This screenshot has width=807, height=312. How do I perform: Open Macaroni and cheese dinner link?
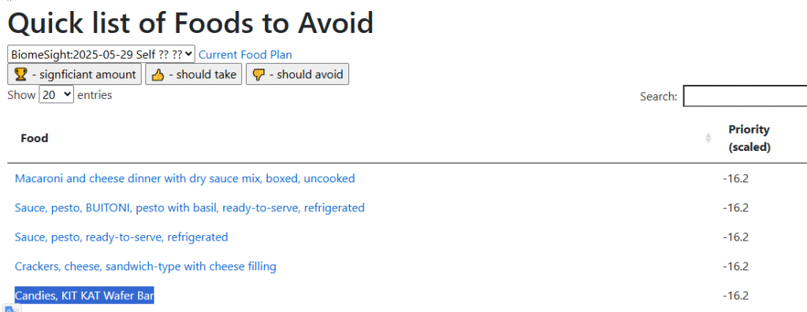(x=184, y=178)
